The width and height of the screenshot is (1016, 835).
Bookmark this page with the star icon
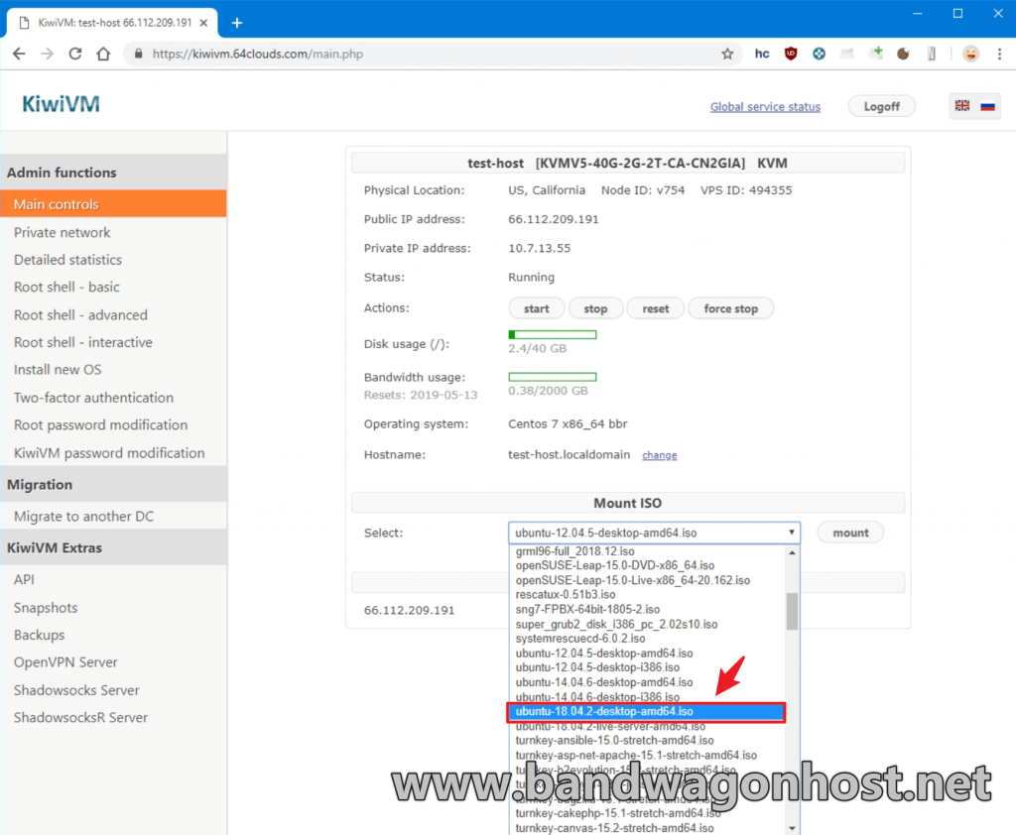(x=727, y=54)
